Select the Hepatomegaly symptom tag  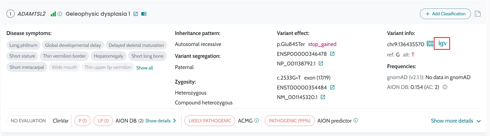109,56
